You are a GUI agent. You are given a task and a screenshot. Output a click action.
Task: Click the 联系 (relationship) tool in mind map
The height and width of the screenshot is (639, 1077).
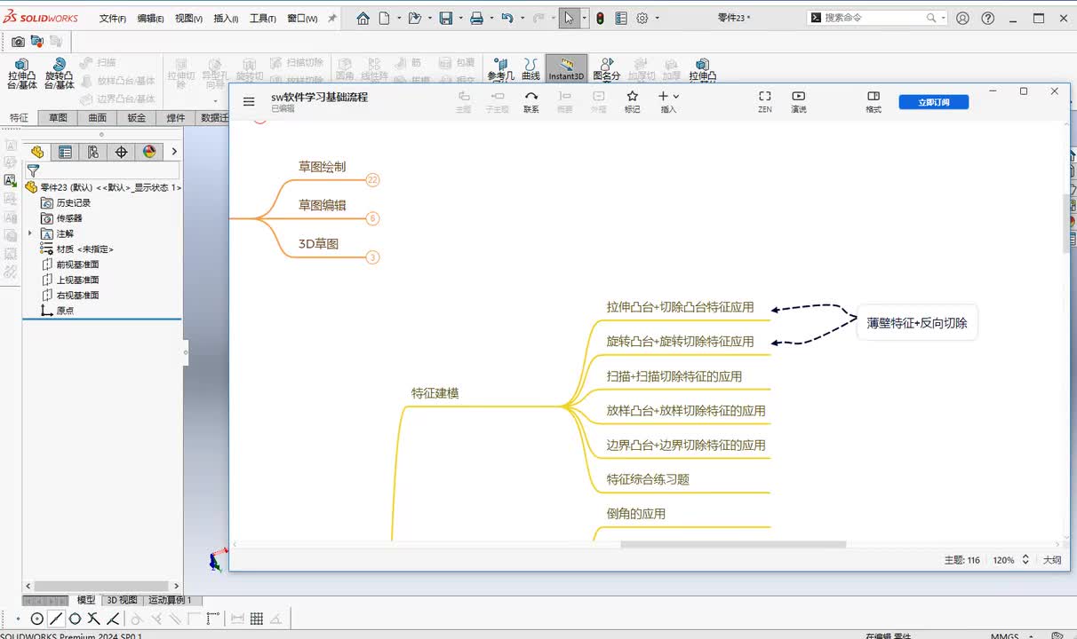(x=531, y=101)
